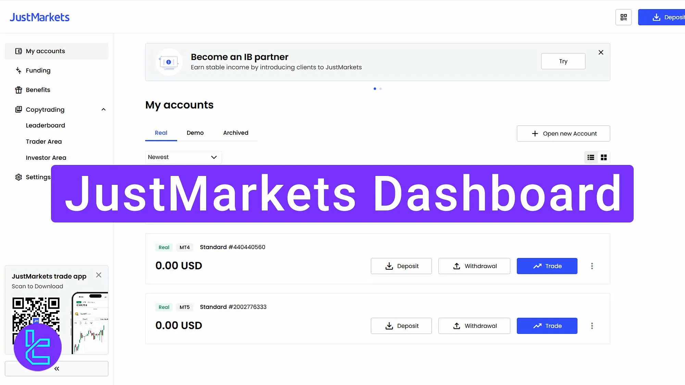Click the Settings gear icon

click(18, 177)
